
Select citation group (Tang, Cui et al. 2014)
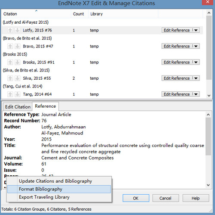[x=23, y=86]
